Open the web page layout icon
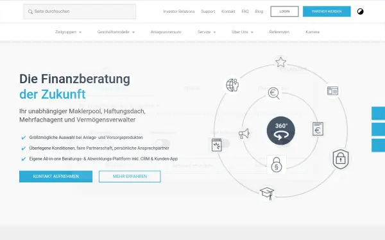385x240 pixels. 332,91
